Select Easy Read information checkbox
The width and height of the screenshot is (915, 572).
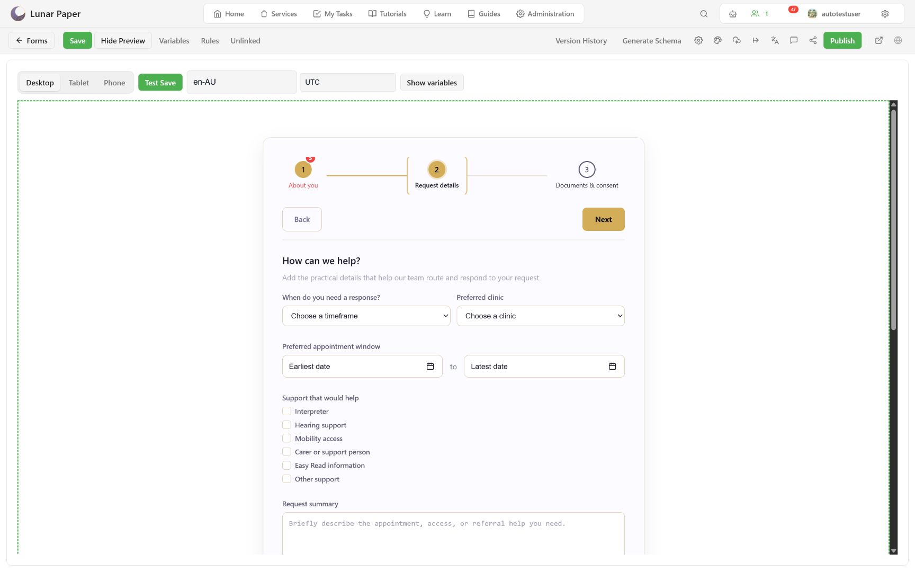pos(286,465)
